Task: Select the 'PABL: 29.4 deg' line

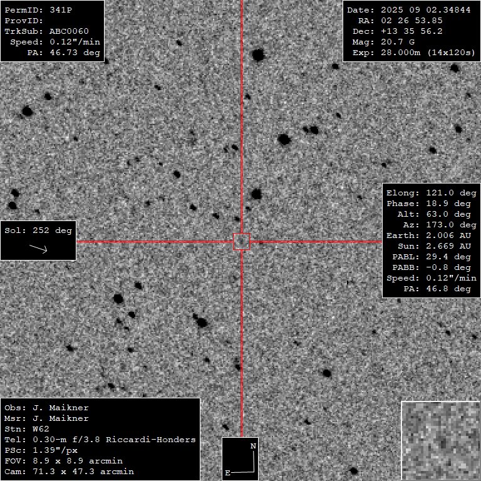Action: click(432, 257)
